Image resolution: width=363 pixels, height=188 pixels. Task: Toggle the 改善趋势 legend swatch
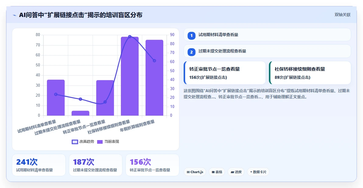click(x=75, y=142)
